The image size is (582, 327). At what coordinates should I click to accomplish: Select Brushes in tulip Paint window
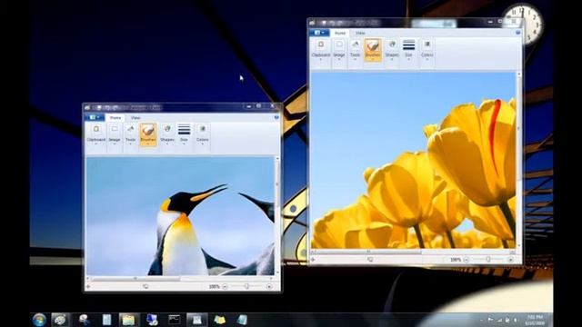coord(373,50)
